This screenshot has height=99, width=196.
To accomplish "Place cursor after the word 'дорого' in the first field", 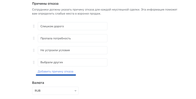I will pos(64,26).
